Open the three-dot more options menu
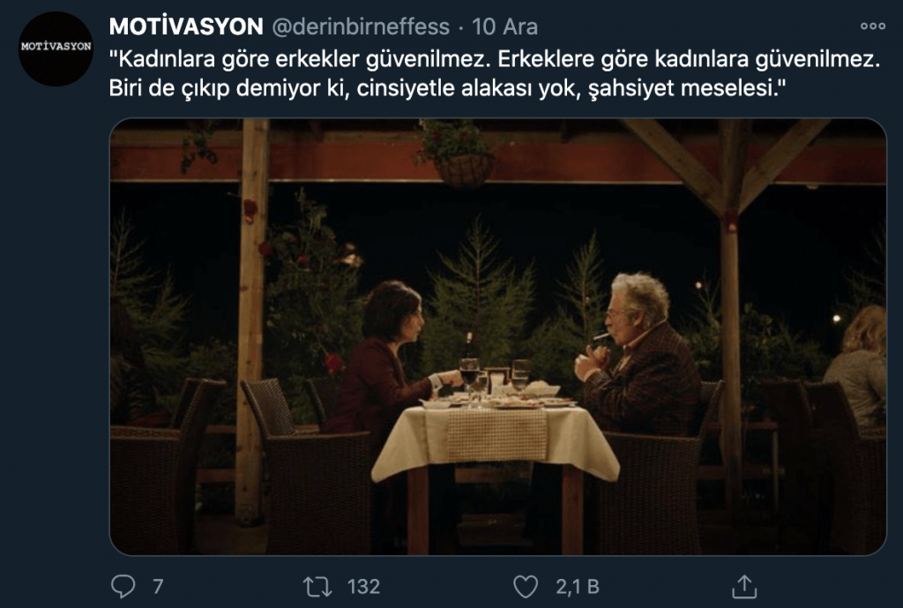Image resolution: width=903 pixels, height=608 pixels. coord(872,26)
